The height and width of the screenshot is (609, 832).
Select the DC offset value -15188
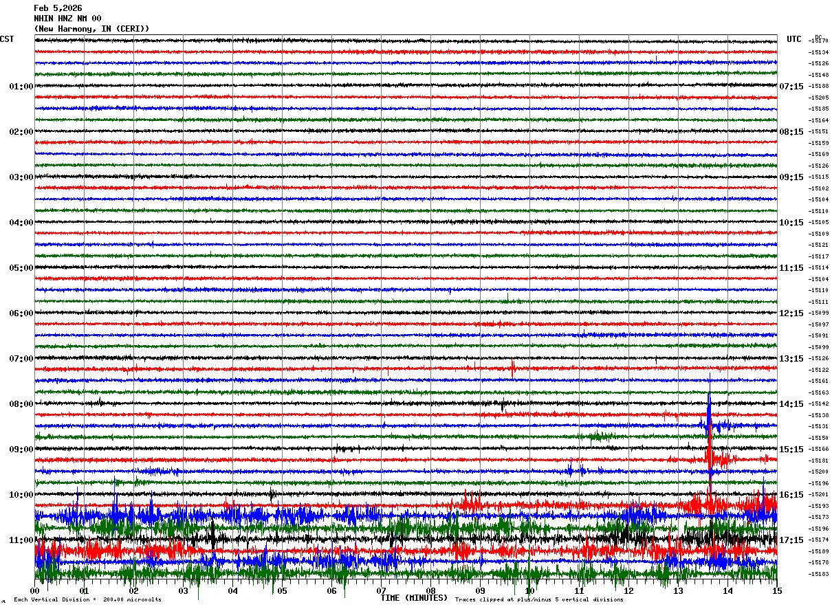(818, 86)
